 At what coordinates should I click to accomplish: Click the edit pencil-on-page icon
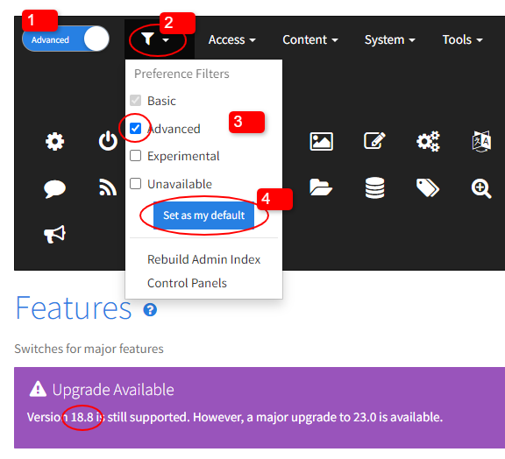click(x=374, y=141)
